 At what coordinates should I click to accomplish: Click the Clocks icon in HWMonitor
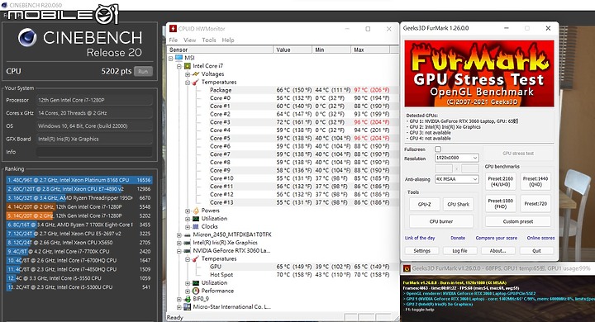[196, 226]
